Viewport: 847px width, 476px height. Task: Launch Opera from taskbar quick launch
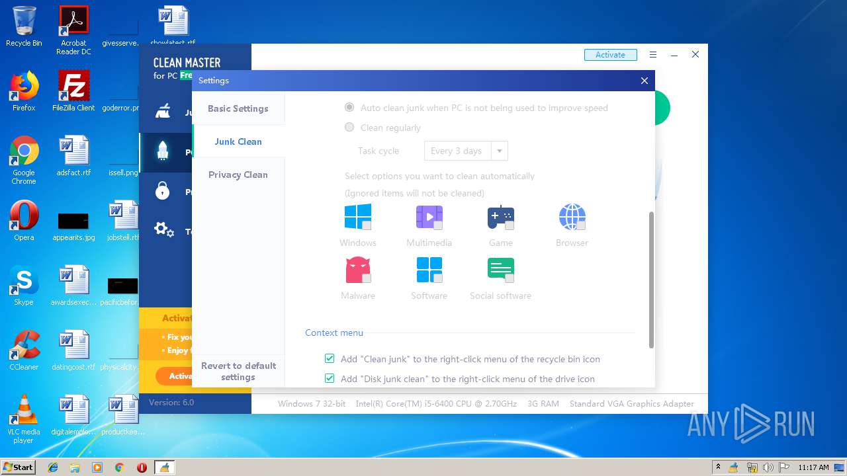142,467
